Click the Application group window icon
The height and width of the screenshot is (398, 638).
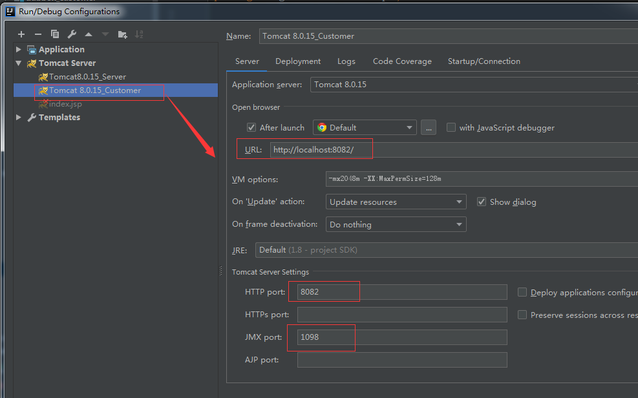(x=31, y=50)
